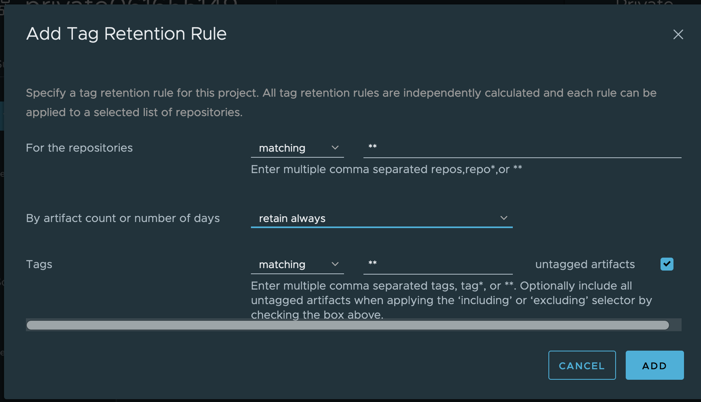Click the CANCEL button
The height and width of the screenshot is (402, 701).
tap(582, 365)
